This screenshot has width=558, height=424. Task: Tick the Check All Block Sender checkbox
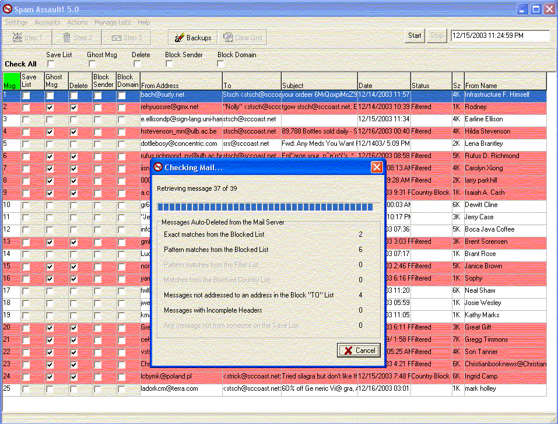(169, 64)
